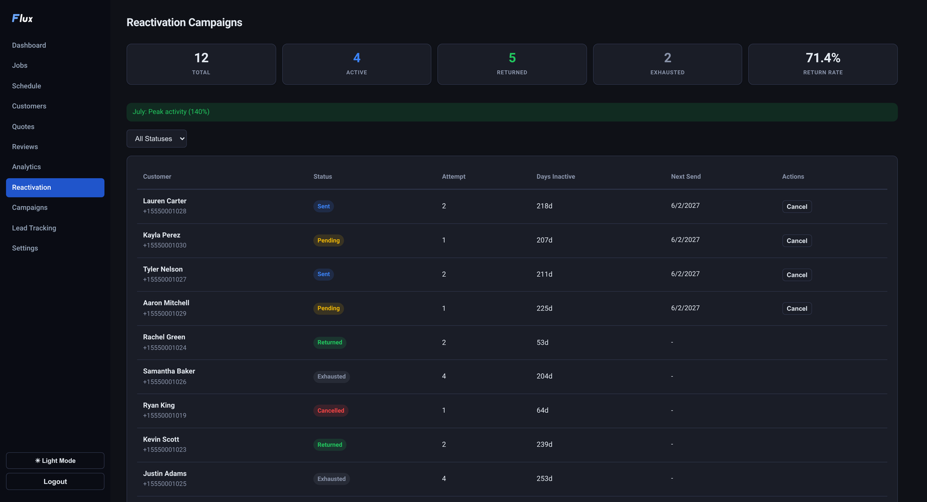
Task: Click Lauren Carter's Sent status badge
Action: [x=323, y=207]
